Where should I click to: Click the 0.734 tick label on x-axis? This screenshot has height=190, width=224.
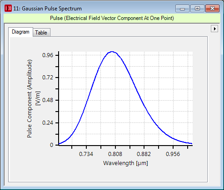(86, 154)
